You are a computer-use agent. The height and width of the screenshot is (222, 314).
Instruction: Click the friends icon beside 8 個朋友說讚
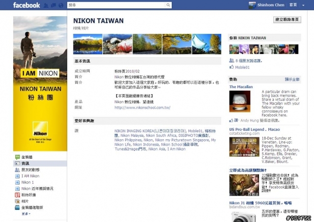[232, 60]
